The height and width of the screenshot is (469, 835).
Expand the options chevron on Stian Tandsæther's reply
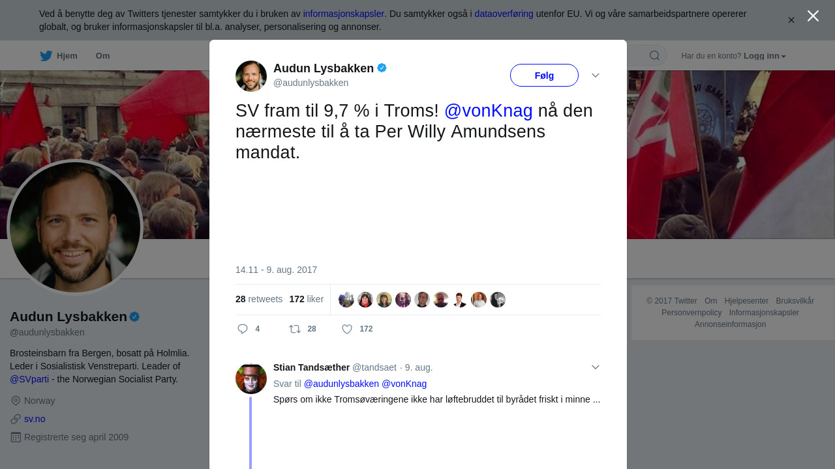(596, 367)
